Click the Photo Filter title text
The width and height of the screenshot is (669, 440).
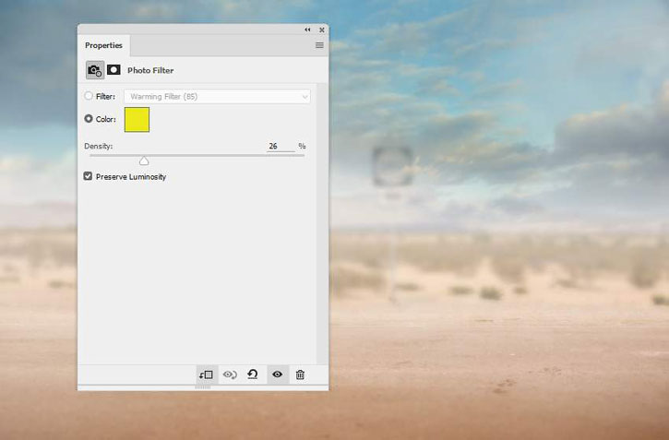pyautogui.click(x=150, y=70)
